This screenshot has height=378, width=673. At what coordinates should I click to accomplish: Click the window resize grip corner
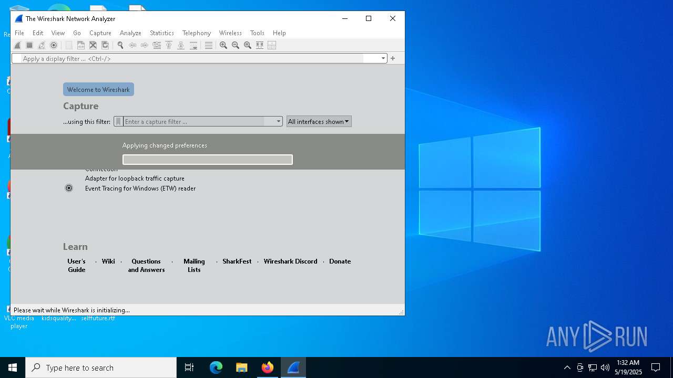401,312
